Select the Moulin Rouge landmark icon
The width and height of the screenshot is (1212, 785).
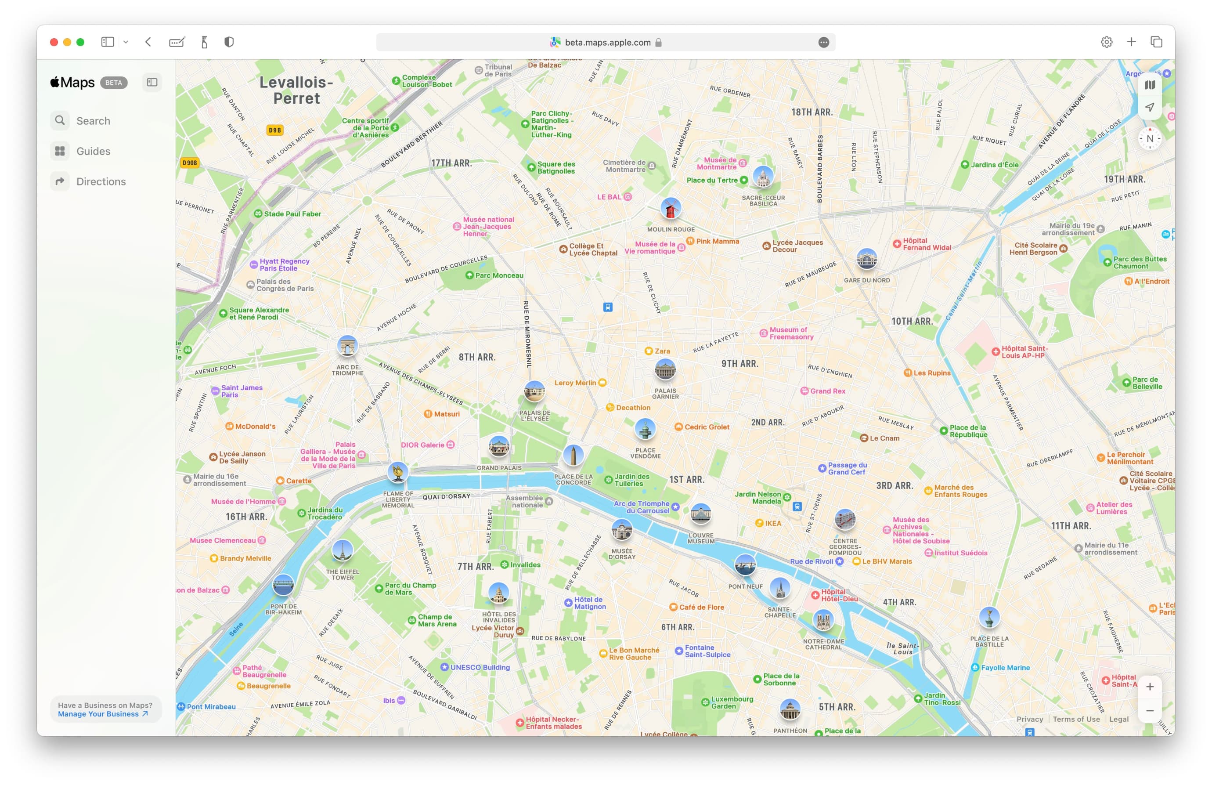coord(671,209)
